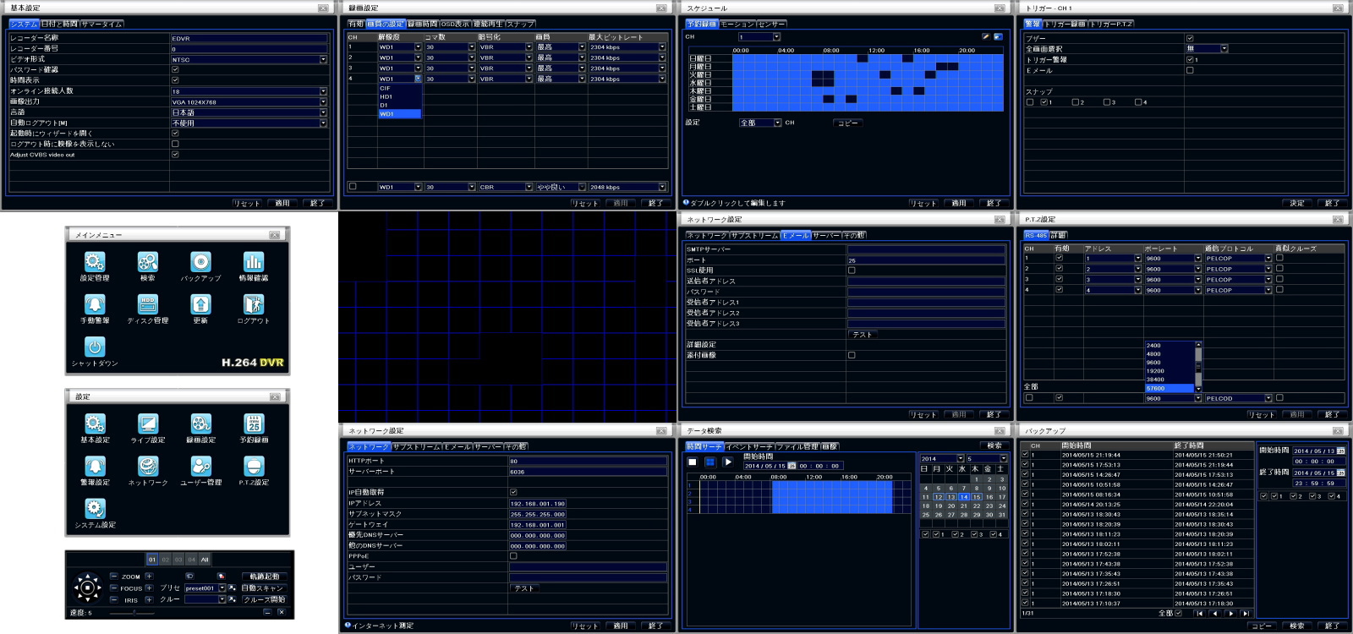Select the eraser icon in スケジュール window
This screenshot has width=1353, height=634.
[998, 36]
